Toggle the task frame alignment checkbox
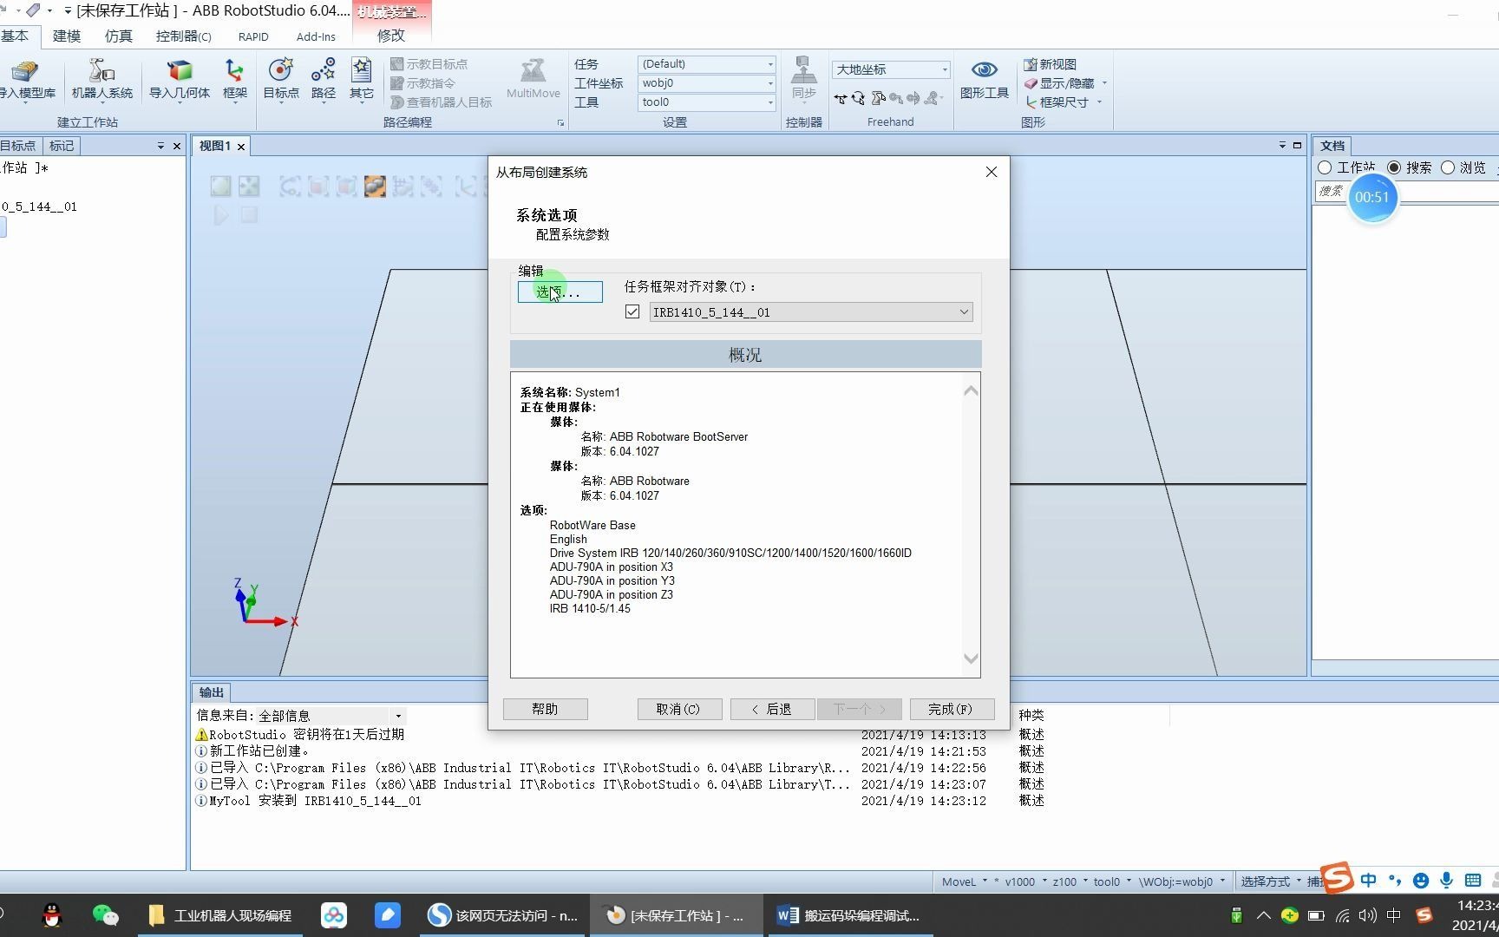 click(632, 312)
